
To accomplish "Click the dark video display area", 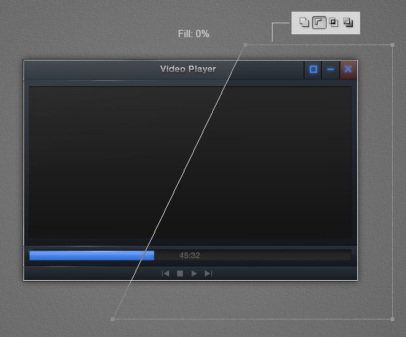I will pyautogui.click(x=190, y=163).
